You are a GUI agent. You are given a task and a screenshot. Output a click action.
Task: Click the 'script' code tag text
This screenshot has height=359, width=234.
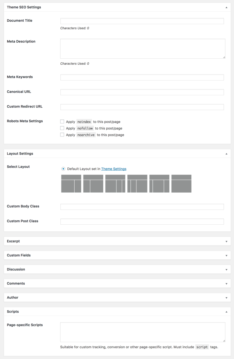coord(202,347)
